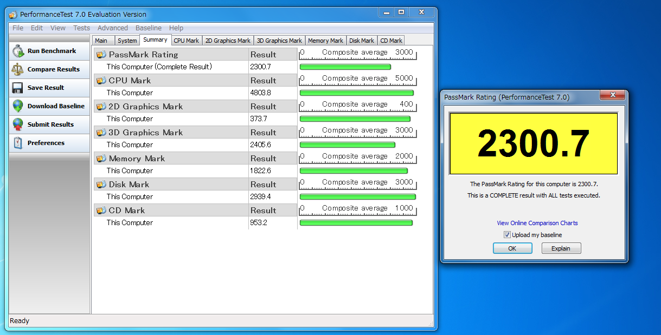Image resolution: width=661 pixels, height=335 pixels.
Task: Open the Tests menu
Action: pyautogui.click(x=82, y=28)
